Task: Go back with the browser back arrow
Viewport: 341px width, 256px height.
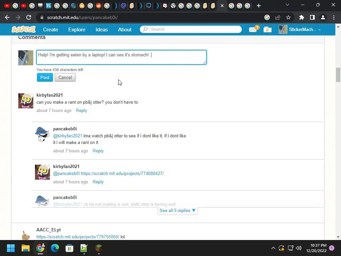Action: point(7,17)
